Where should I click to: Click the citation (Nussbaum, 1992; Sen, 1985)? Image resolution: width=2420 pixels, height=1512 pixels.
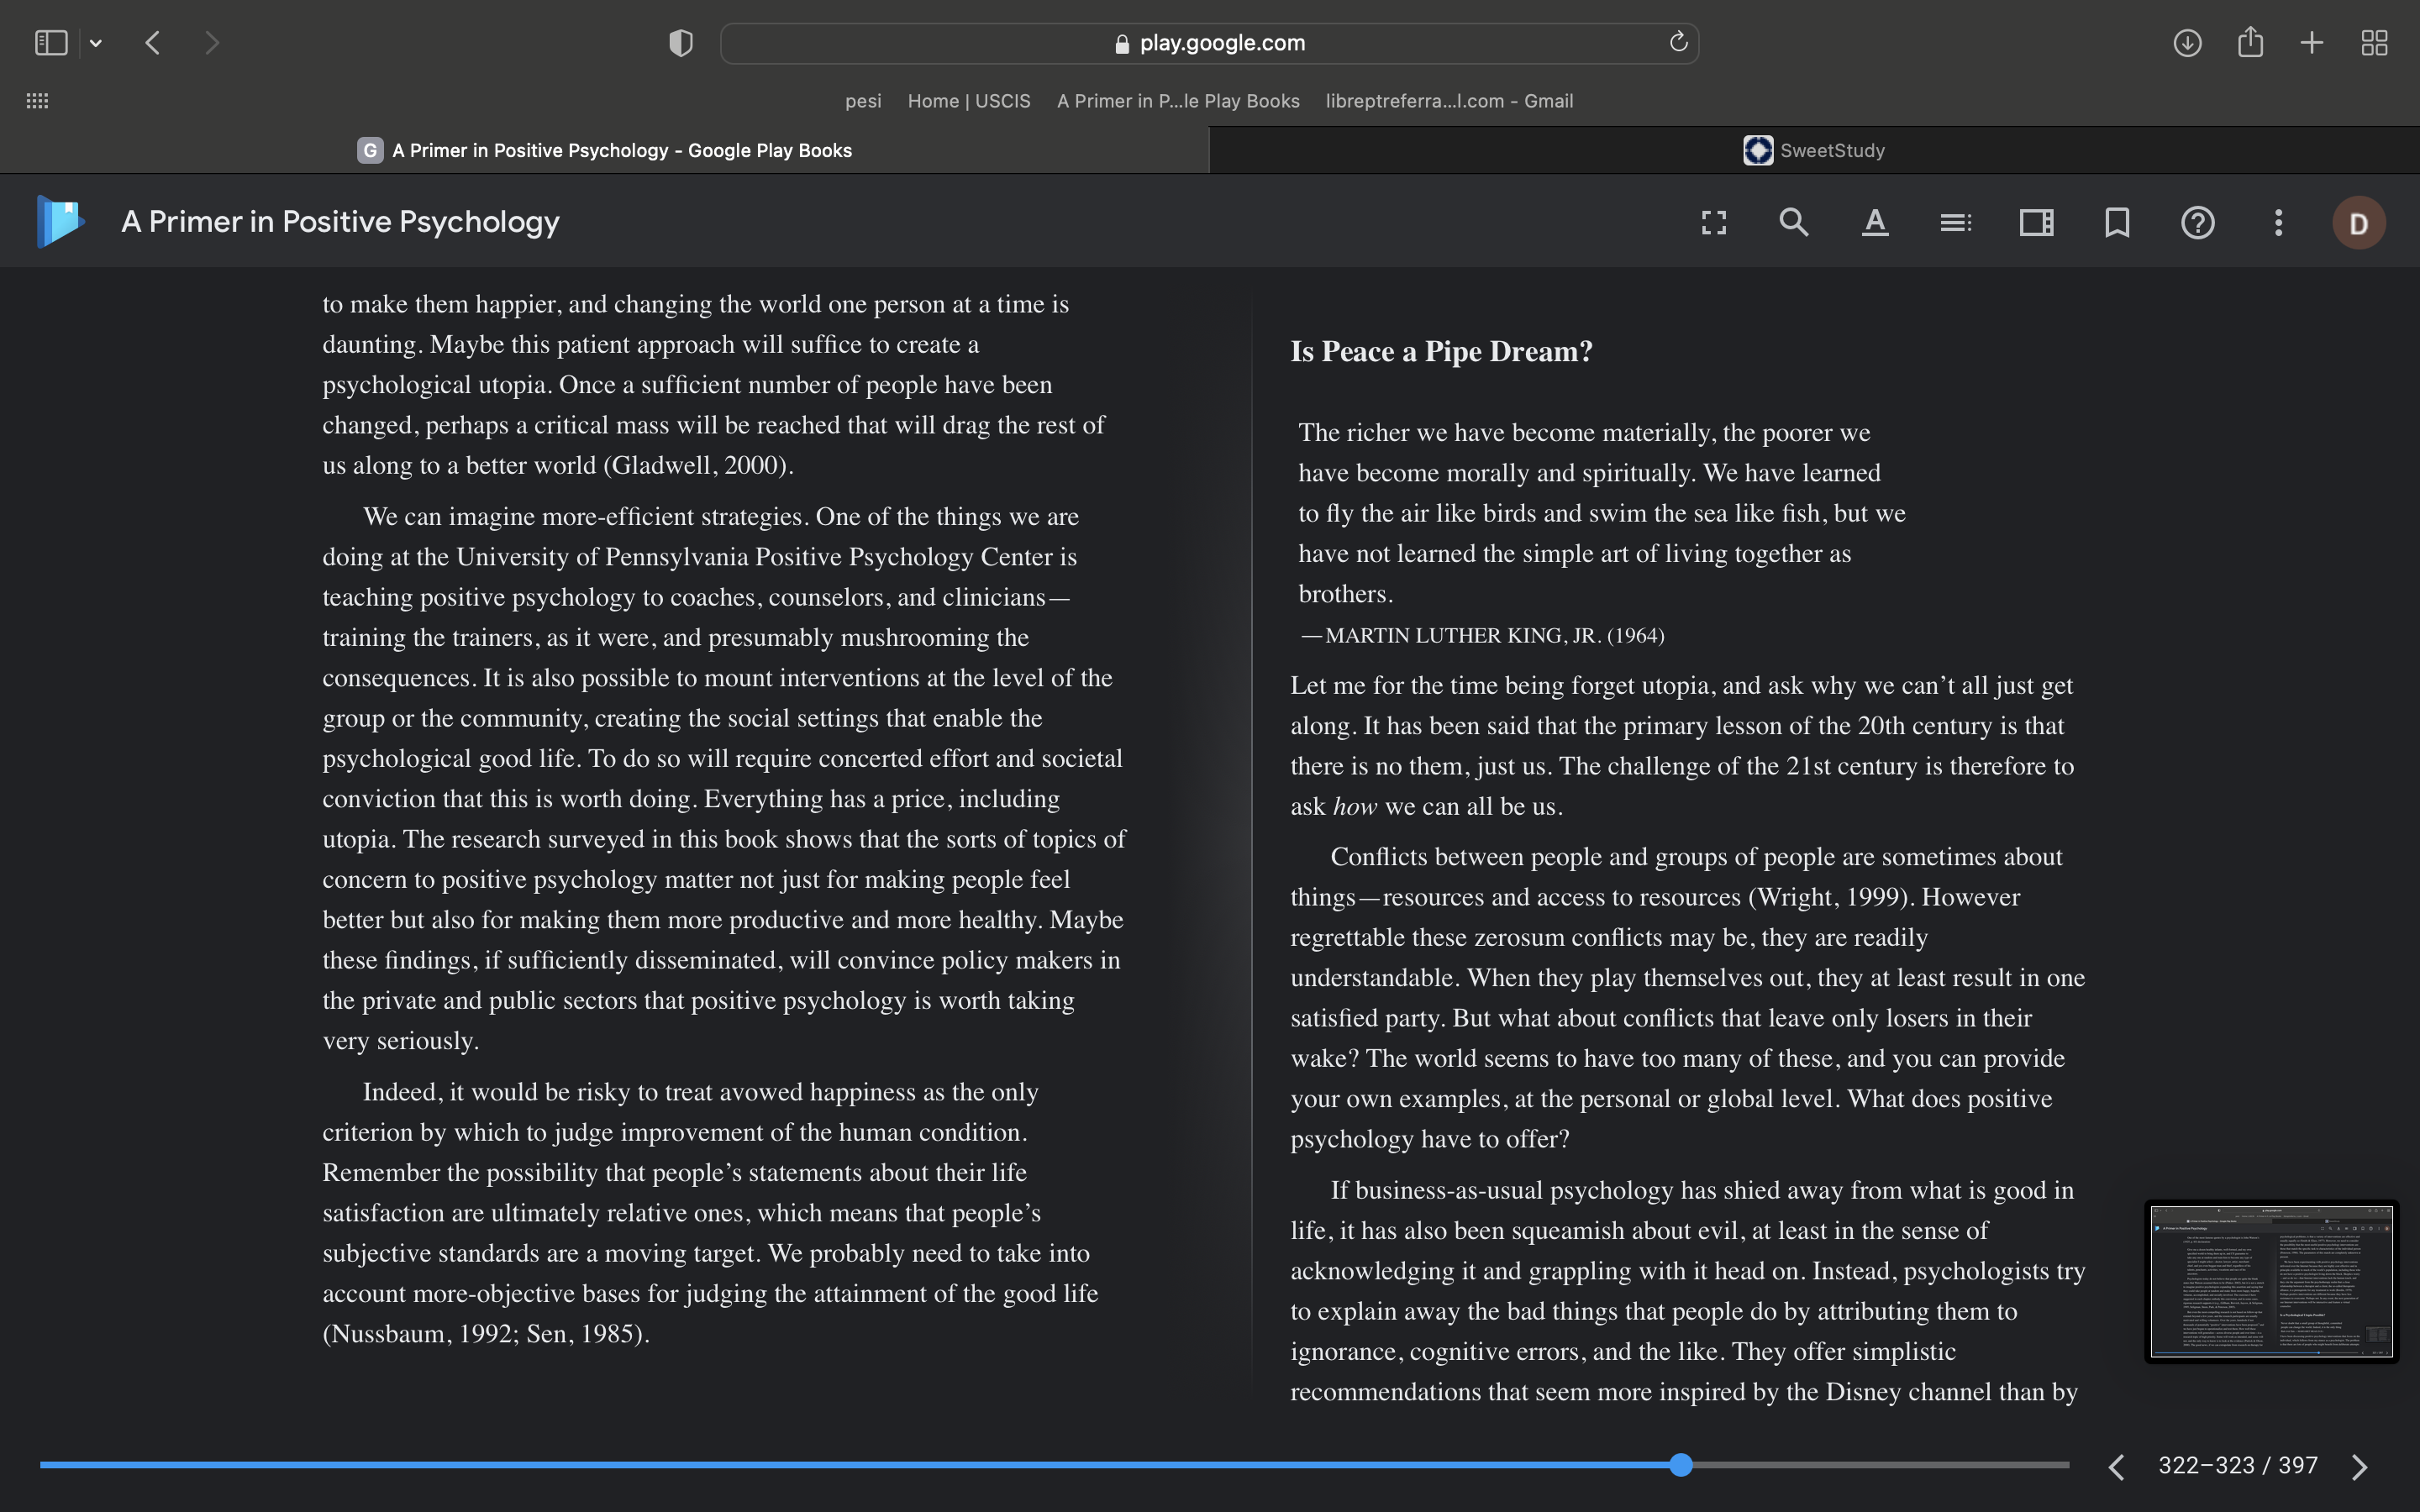(x=486, y=1333)
